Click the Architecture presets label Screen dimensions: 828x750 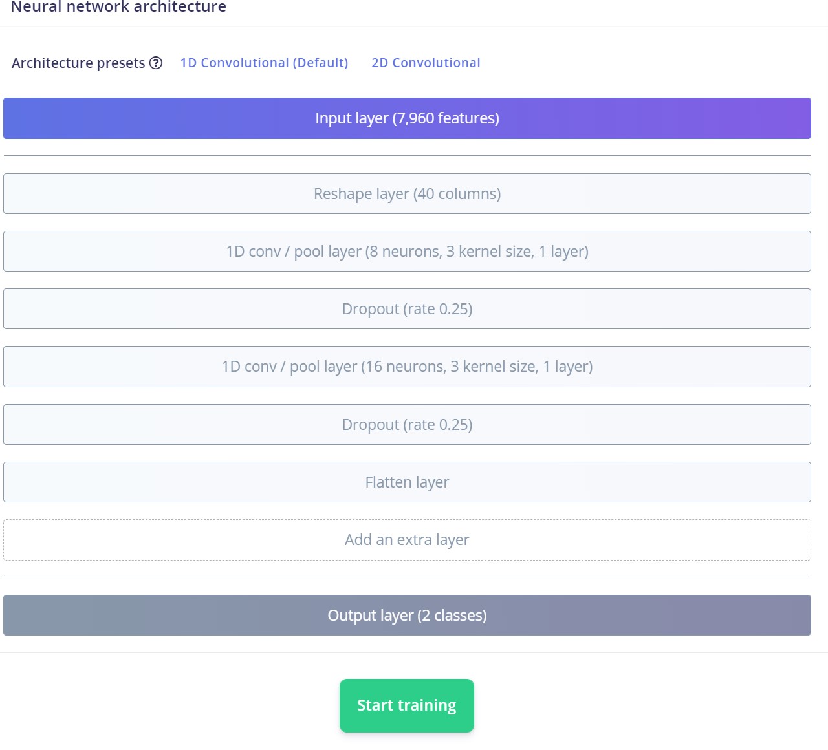click(x=78, y=63)
